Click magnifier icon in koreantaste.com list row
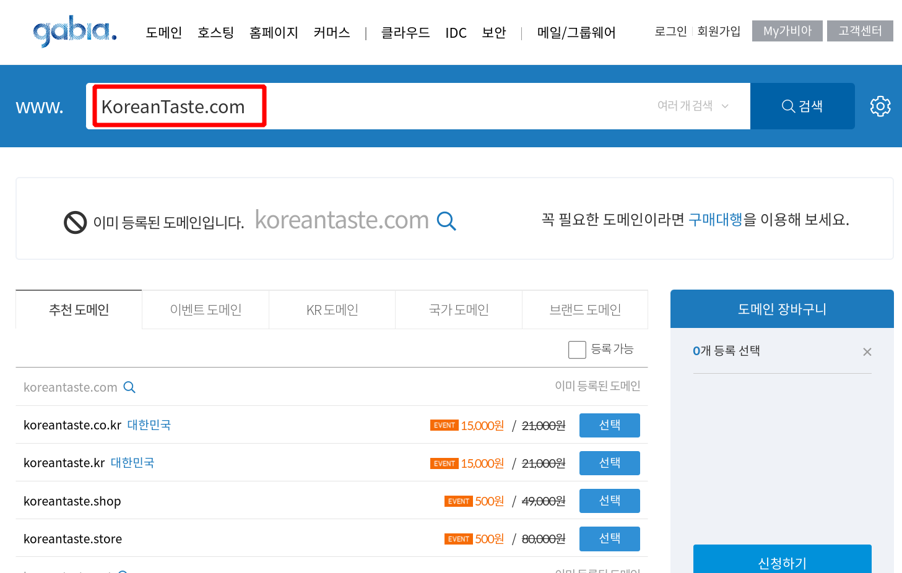Screen dimensions: 902x573 point(129,387)
